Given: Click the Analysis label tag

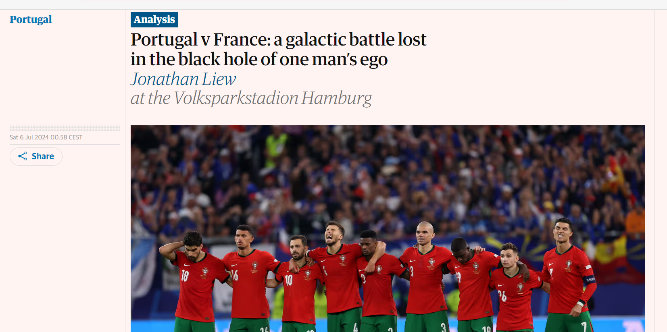Looking at the screenshot, I should click(154, 20).
